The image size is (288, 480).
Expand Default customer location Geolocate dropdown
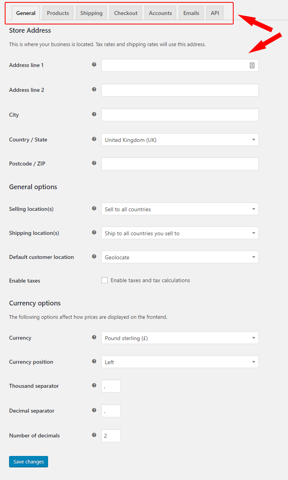pos(180,257)
